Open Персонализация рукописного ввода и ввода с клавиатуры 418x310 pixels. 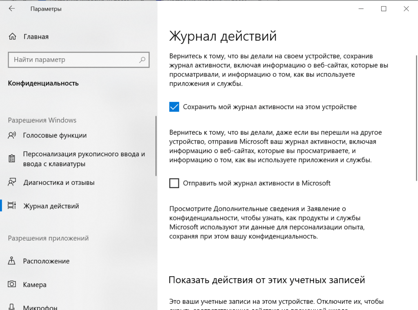[84, 159]
